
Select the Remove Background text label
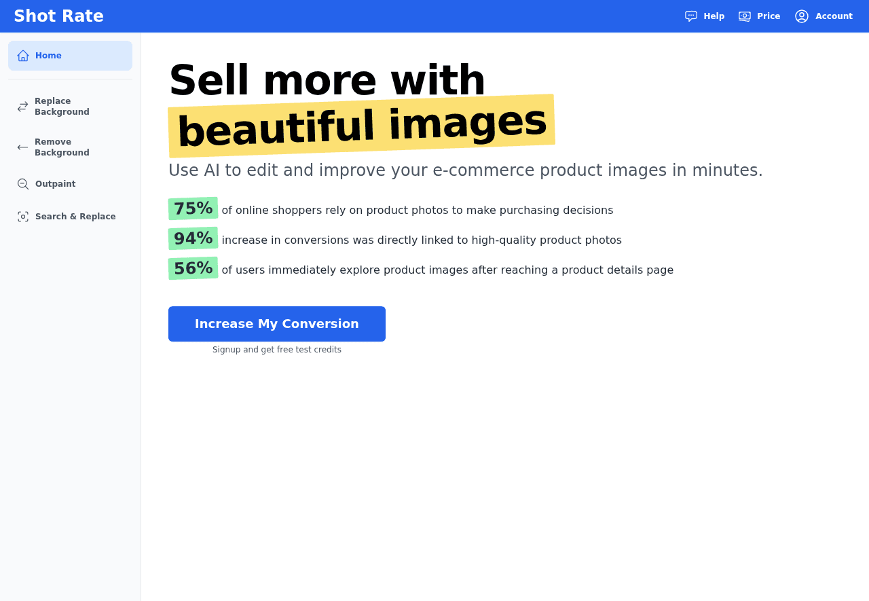coord(62,147)
